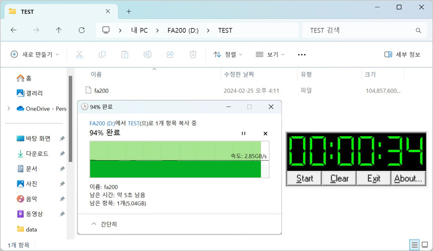This screenshot has width=433, height=251.
Task: Click the Refresh icon in navigation bar
Action: [x=82, y=30]
